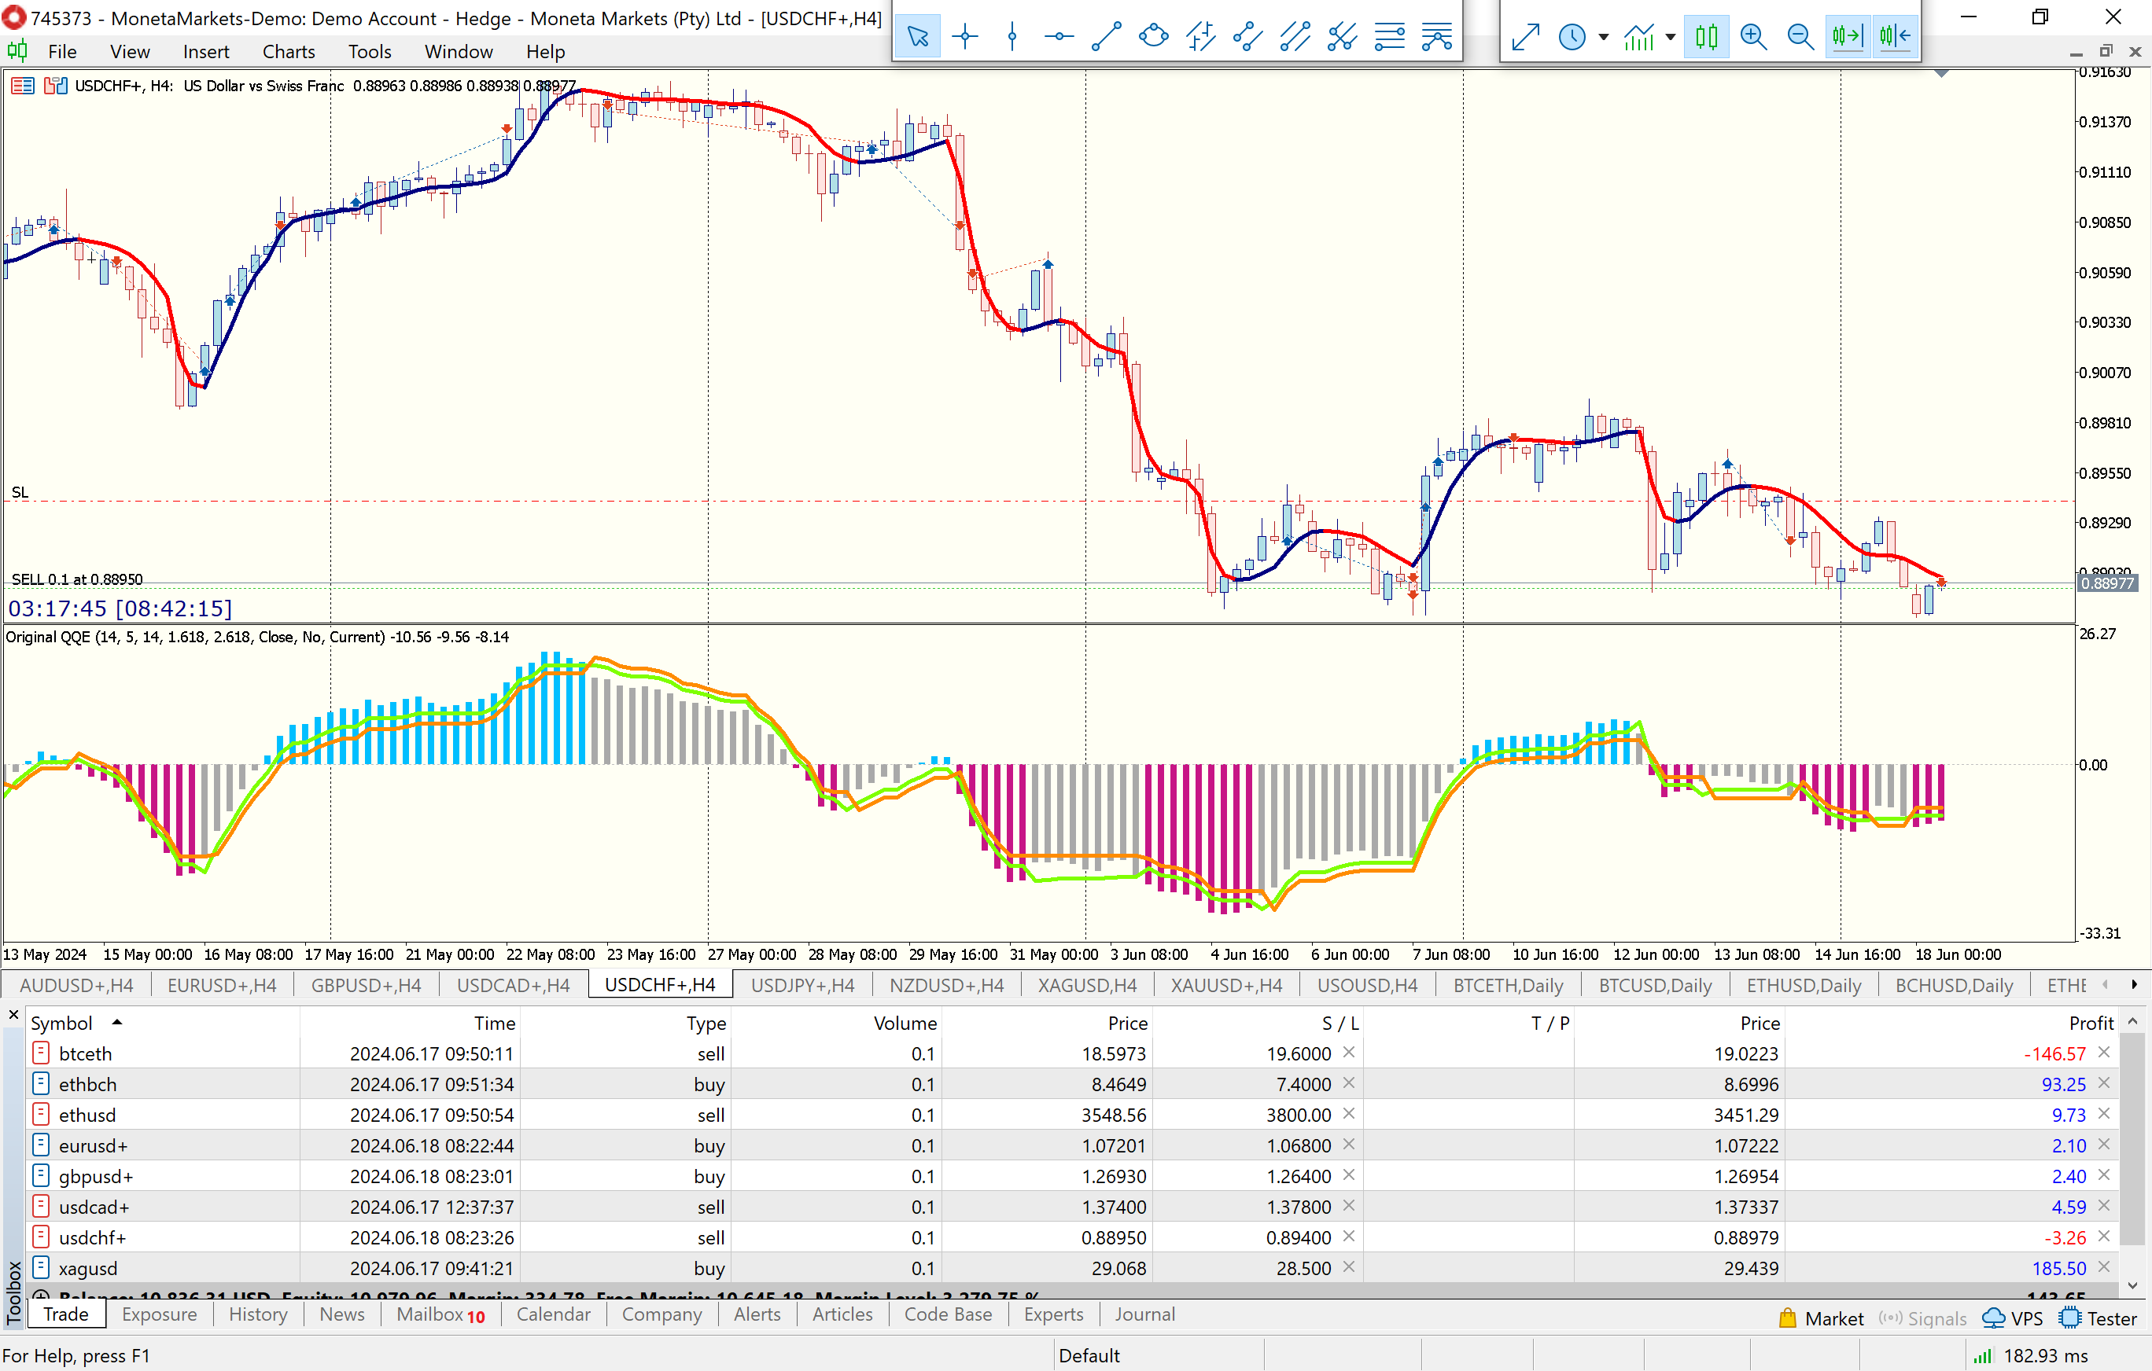2152x1371 pixels.
Task: Toggle chart shift from right border
Action: (1895, 37)
